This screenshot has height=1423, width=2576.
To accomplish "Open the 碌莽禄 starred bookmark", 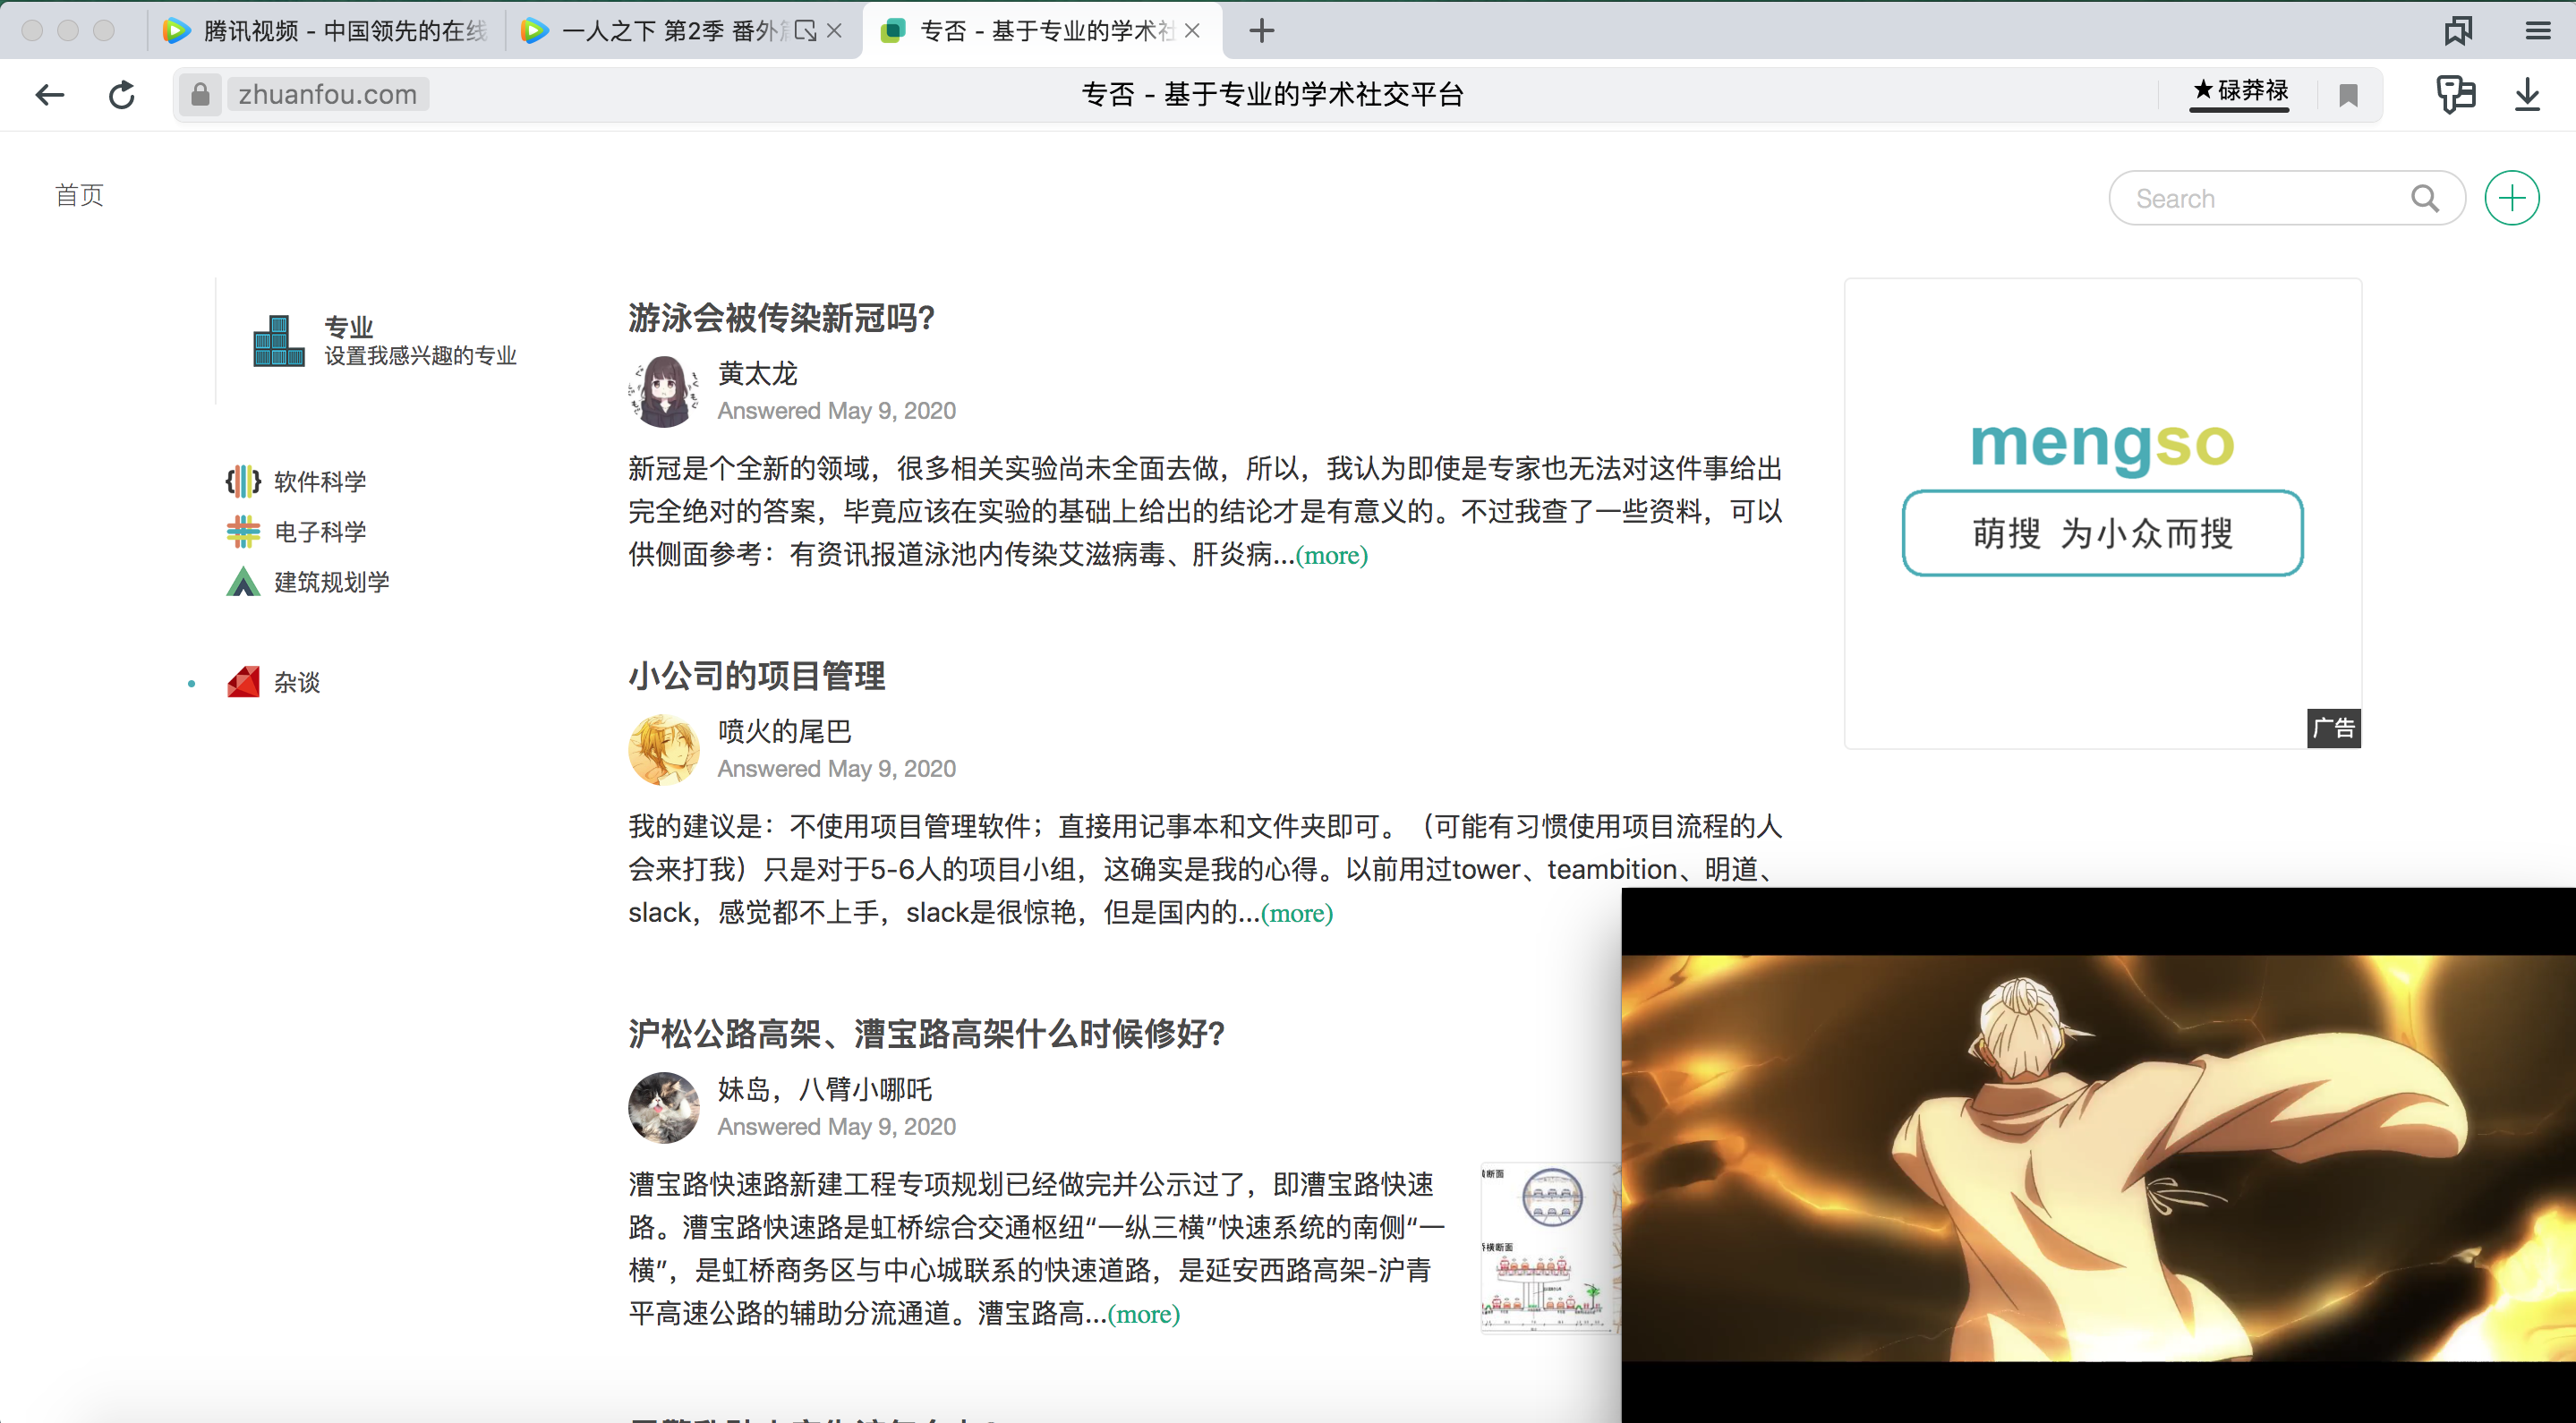I will (2240, 92).
